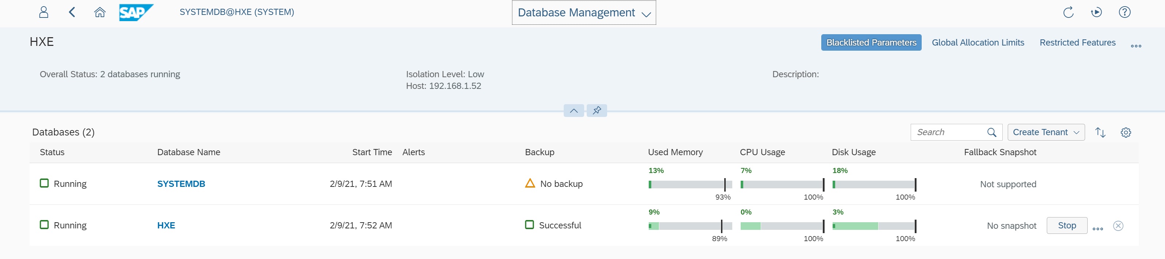Open the help question mark icon
Image resolution: width=1165 pixels, height=259 pixels.
pos(1124,12)
